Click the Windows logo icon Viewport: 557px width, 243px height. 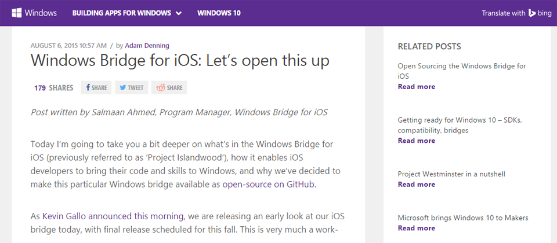pos(17,13)
